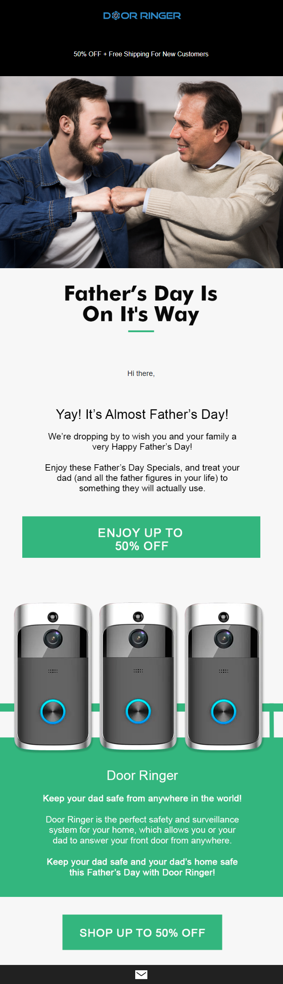Click the 50% OFF + Free Shipping banner text
Screen dimensions: 283x984
(x=141, y=54)
